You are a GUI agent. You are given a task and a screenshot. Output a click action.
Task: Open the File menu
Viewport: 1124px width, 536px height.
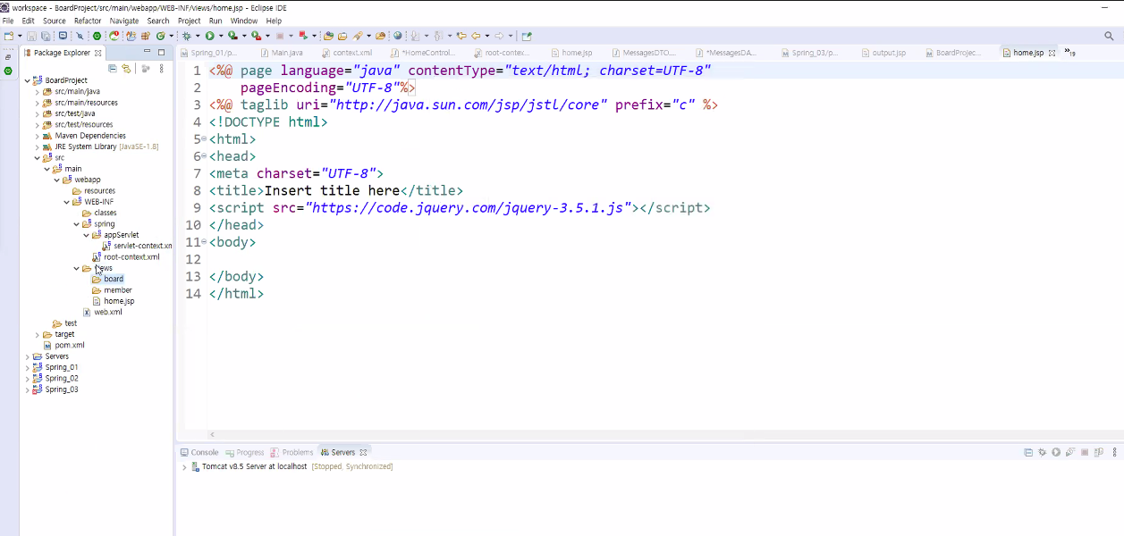pos(8,21)
